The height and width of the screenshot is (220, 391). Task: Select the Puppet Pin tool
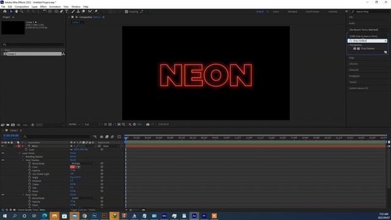coord(96,12)
